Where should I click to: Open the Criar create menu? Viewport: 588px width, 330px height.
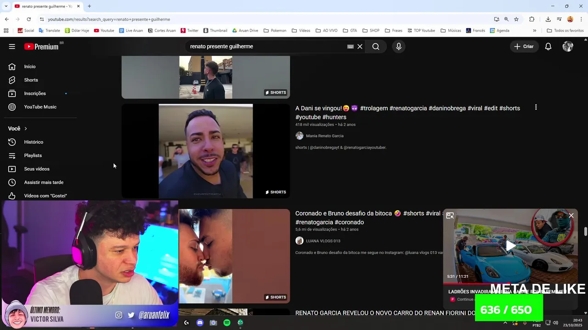pyautogui.click(x=524, y=46)
